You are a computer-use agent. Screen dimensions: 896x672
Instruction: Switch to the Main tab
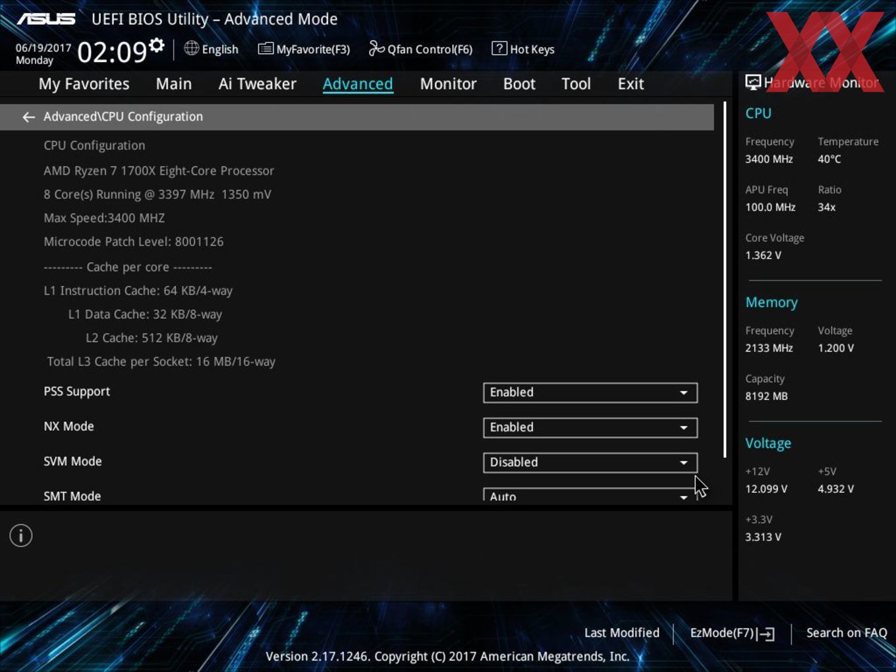174,84
